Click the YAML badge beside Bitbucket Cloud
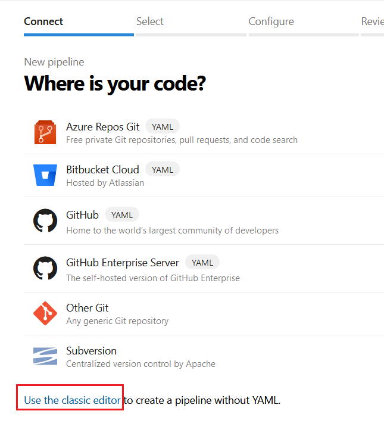Viewport: 384px width, 442px height. (x=163, y=170)
